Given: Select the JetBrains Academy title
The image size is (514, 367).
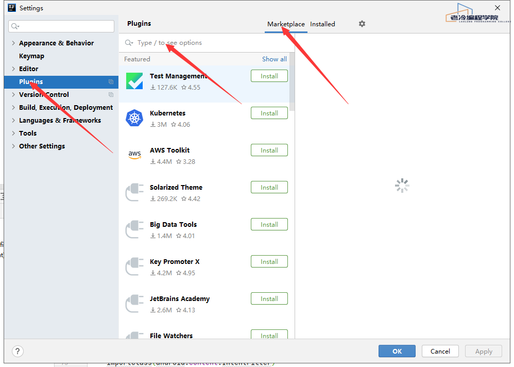Looking at the screenshot, I should tap(180, 298).
